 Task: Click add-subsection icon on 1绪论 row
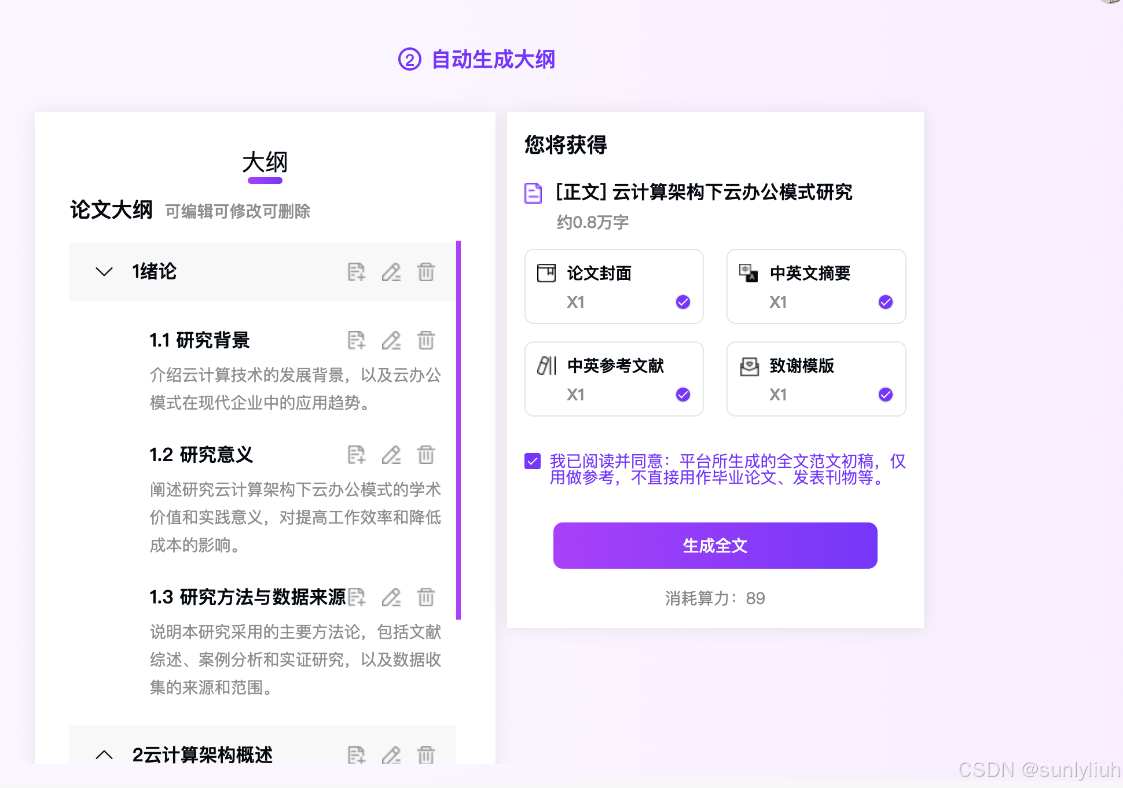click(356, 272)
